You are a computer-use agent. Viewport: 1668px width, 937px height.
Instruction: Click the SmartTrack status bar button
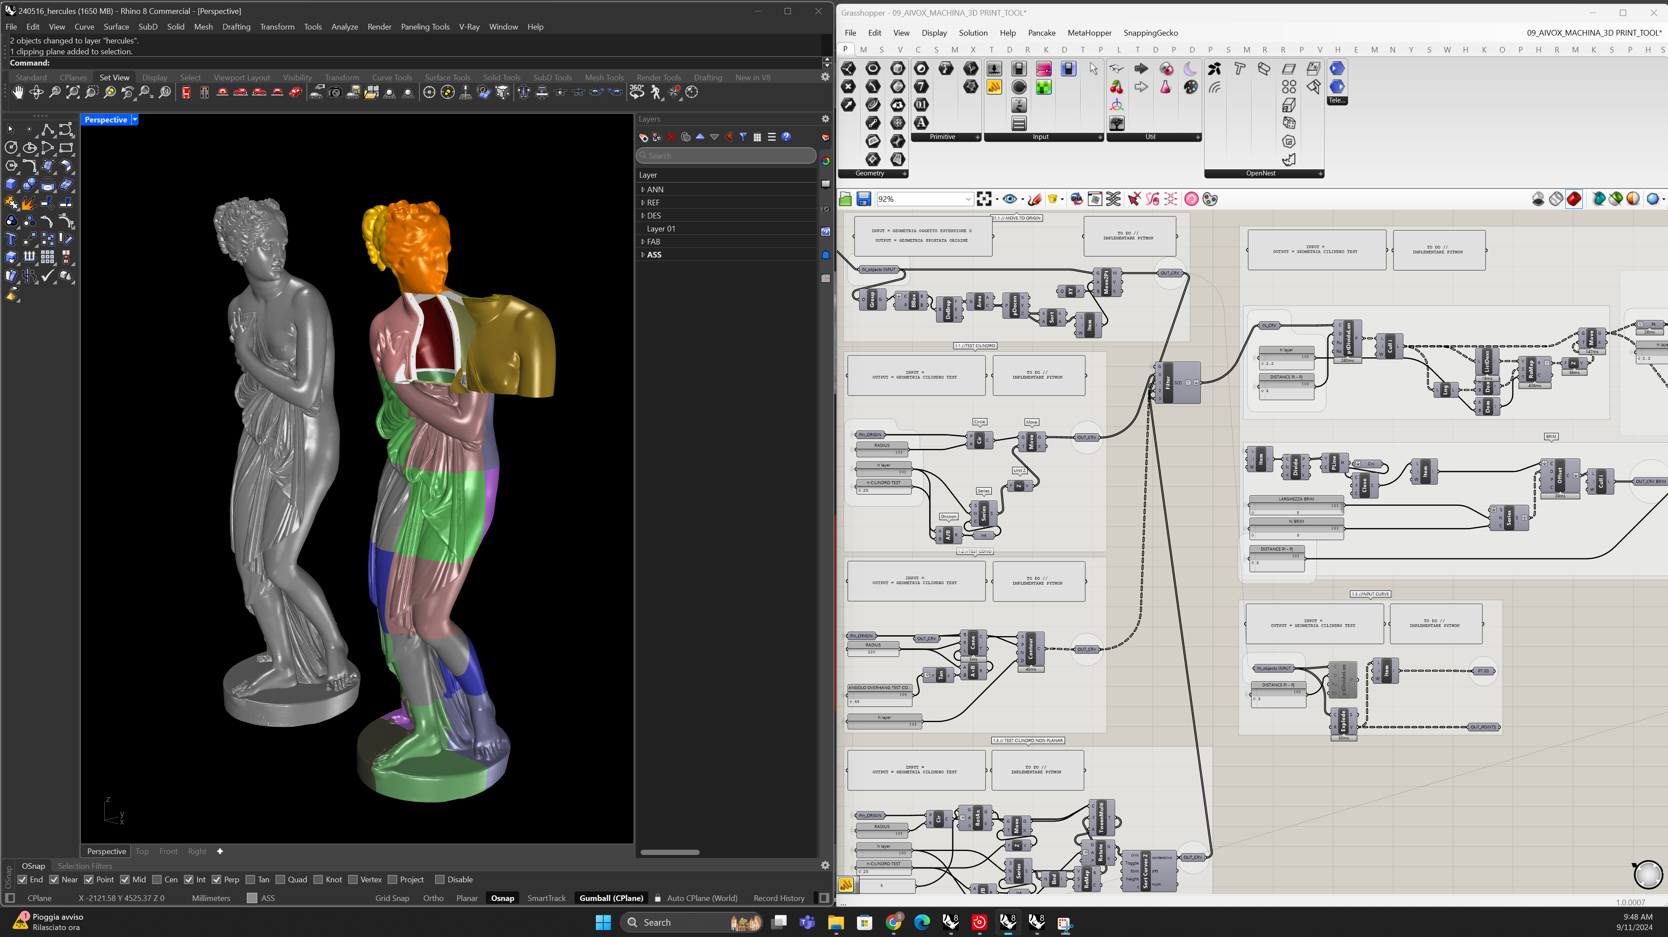pos(546,898)
